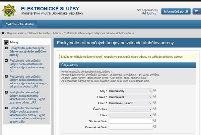Show help for Orientačné číslo field
Image resolution: width=201 pixels, height=135 pixels.
click(155, 127)
